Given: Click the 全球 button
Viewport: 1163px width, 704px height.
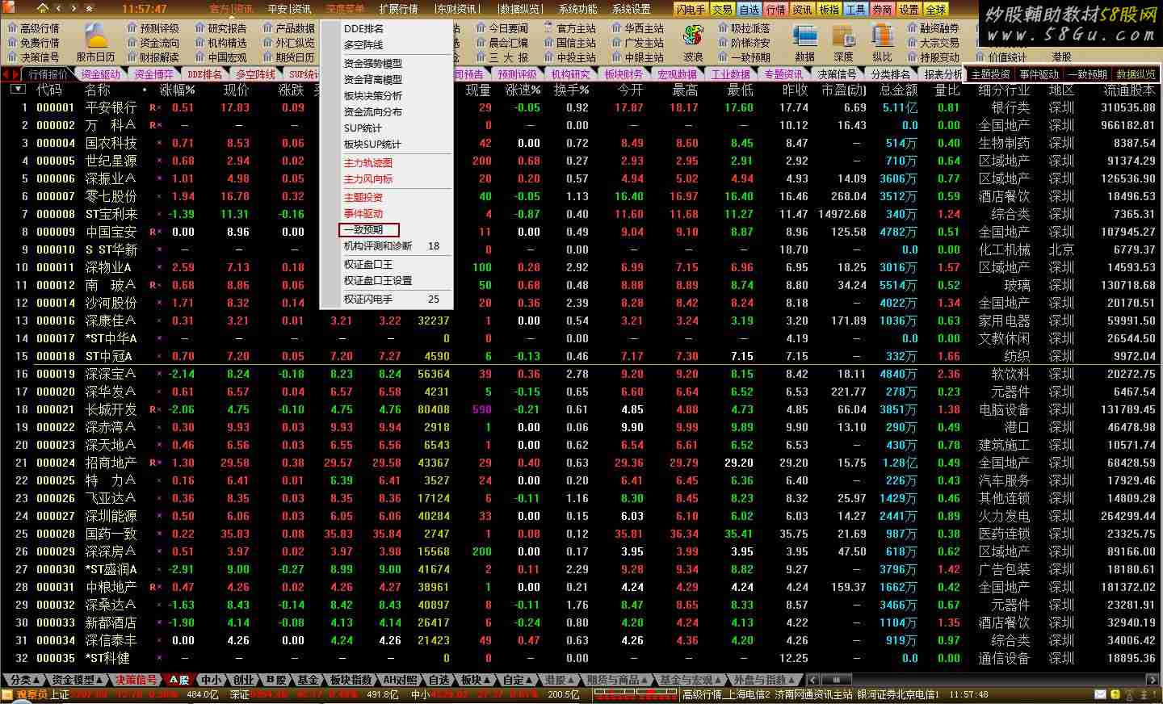Looking at the screenshot, I should 936,9.
